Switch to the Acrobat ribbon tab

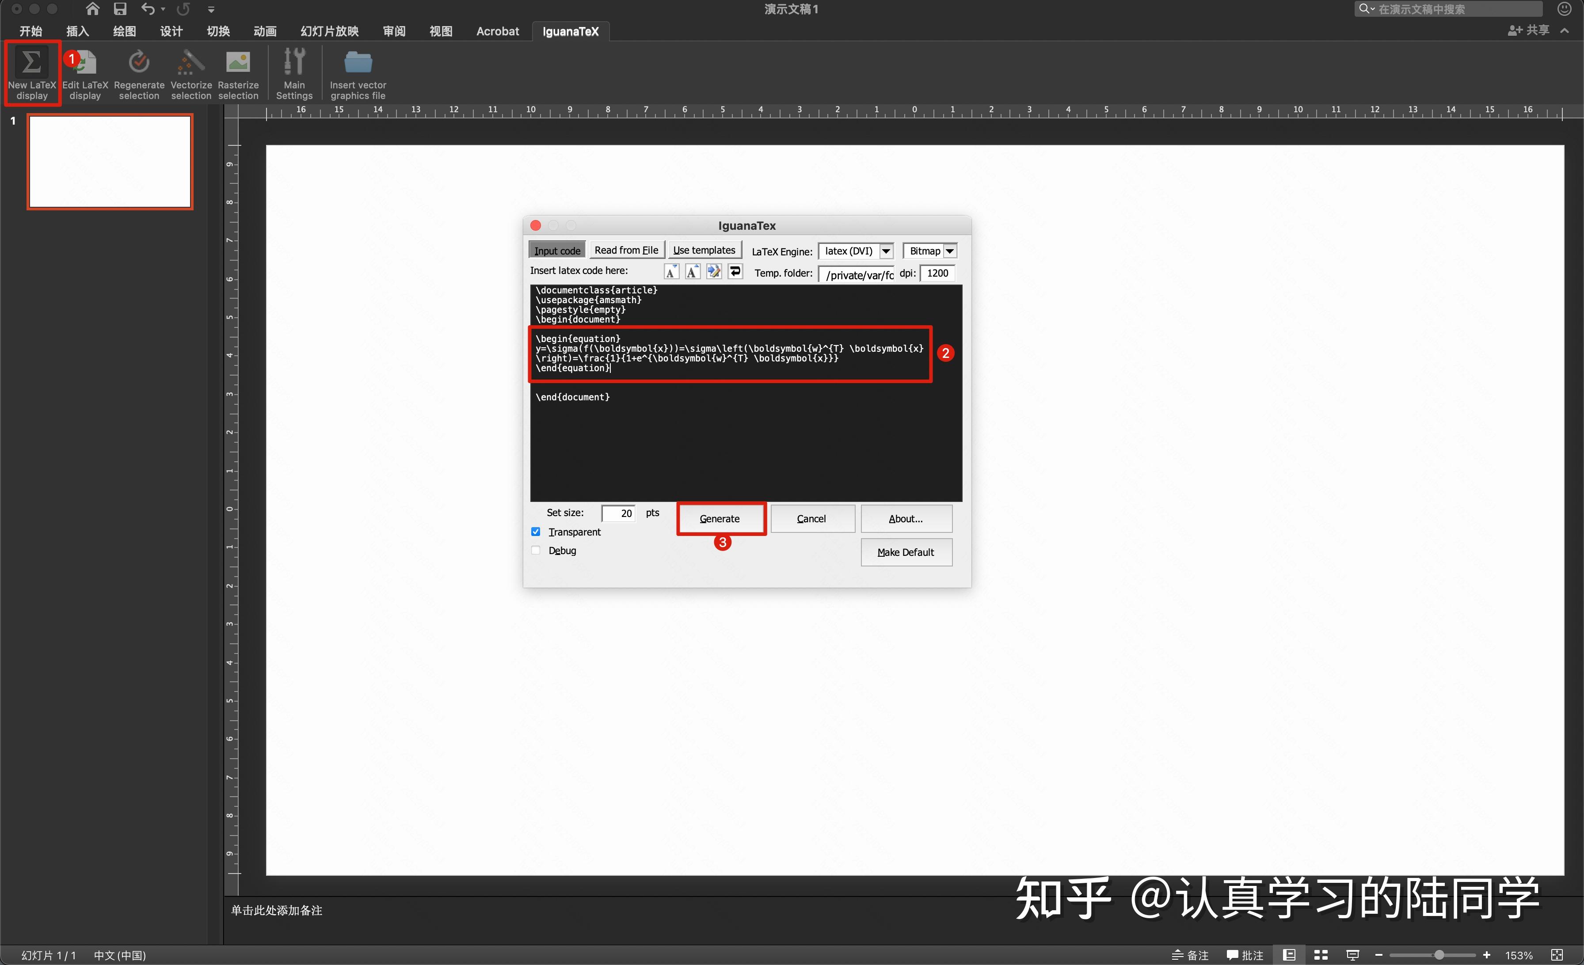coord(497,31)
